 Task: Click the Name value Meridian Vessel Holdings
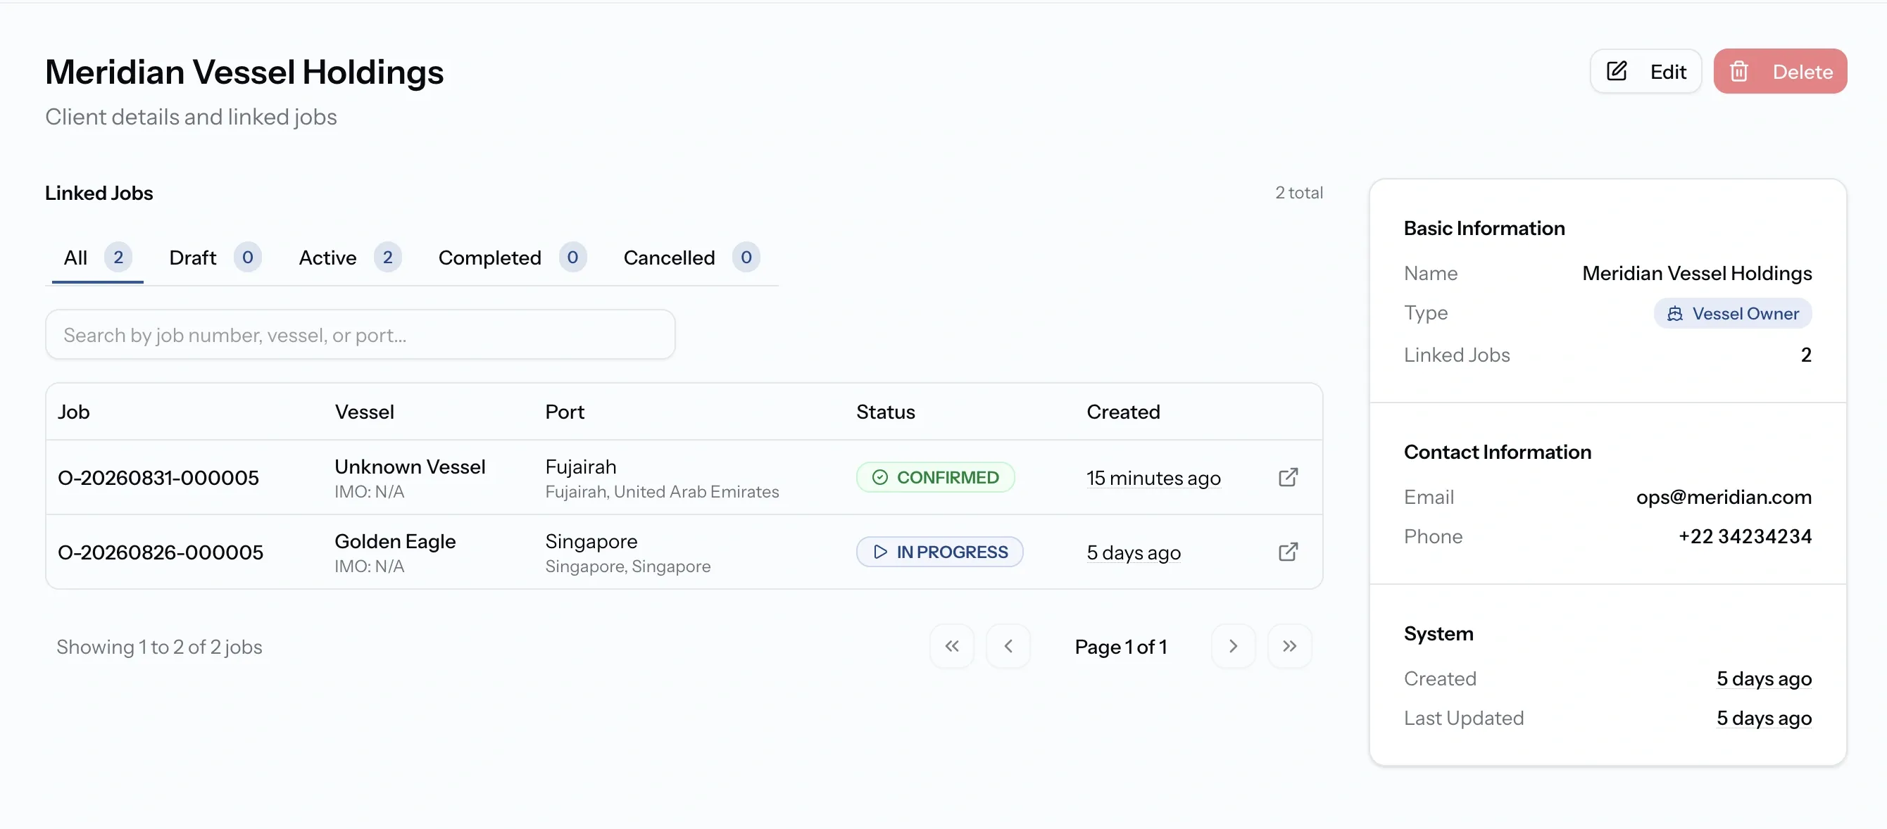point(1697,273)
